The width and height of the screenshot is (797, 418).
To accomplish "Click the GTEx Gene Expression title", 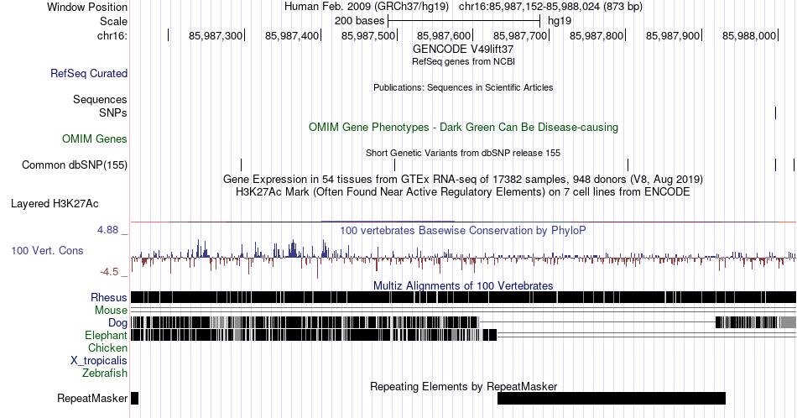I will click(463, 179).
